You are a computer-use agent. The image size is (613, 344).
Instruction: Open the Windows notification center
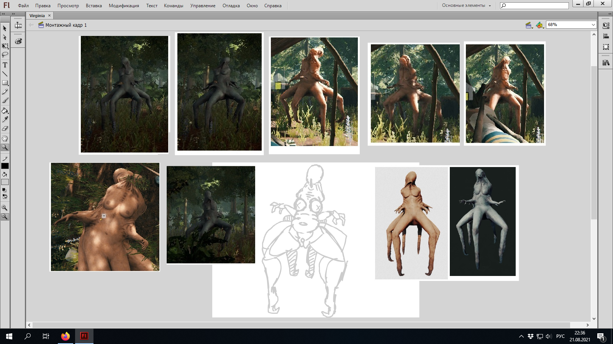601,336
